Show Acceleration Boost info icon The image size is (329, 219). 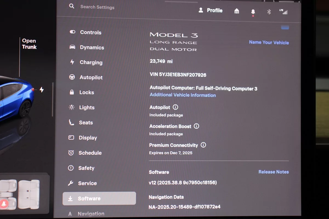coord(196,126)
